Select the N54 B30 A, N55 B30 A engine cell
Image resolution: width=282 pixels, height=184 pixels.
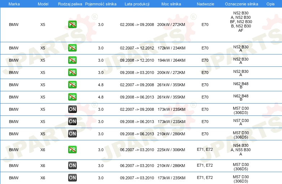(x=241, y=150)
